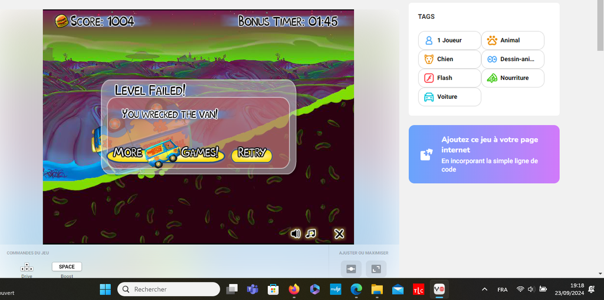This screenshot has width=604, height=300.
Task: Click the Windows Start button
Action: [x=105, y=289]
